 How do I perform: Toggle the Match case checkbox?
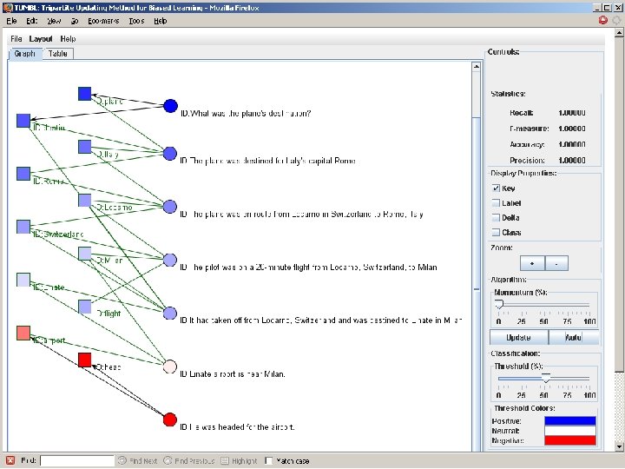tap(269, 460)
